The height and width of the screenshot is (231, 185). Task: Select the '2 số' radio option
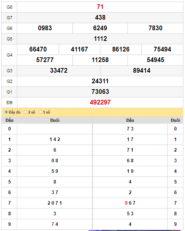pyautogui.click(x=26, y=112)
